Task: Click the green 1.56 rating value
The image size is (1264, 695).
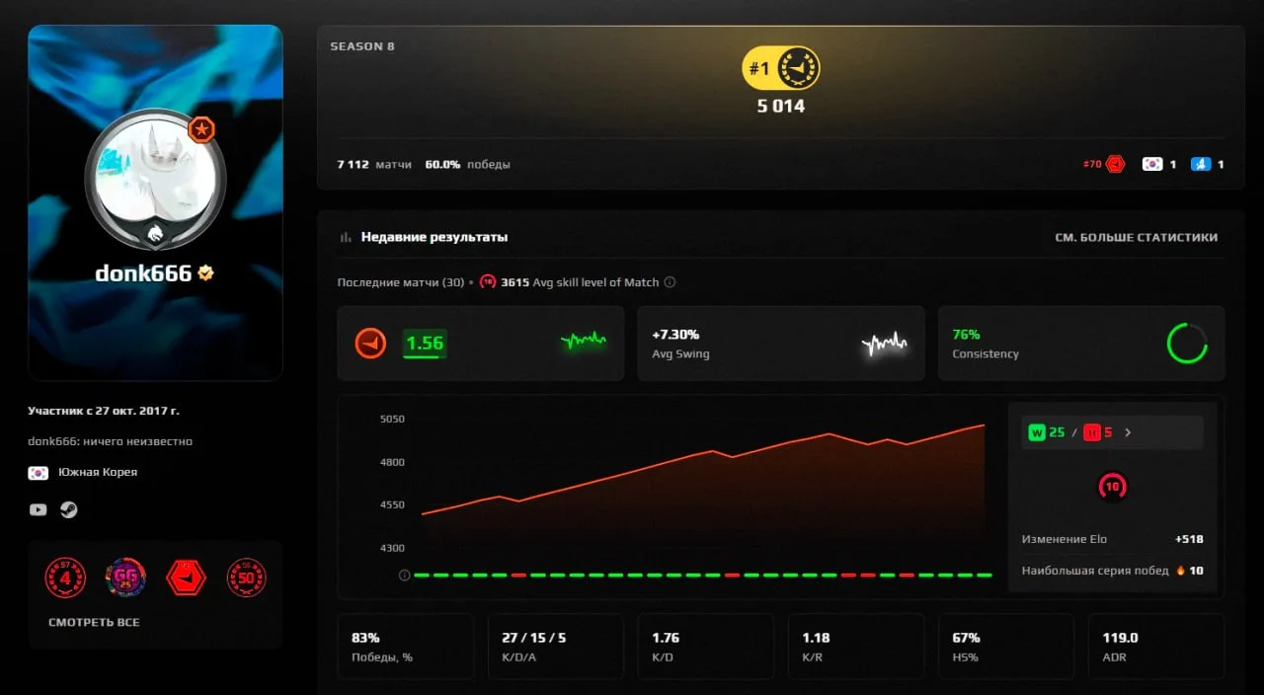Action: 425,344
